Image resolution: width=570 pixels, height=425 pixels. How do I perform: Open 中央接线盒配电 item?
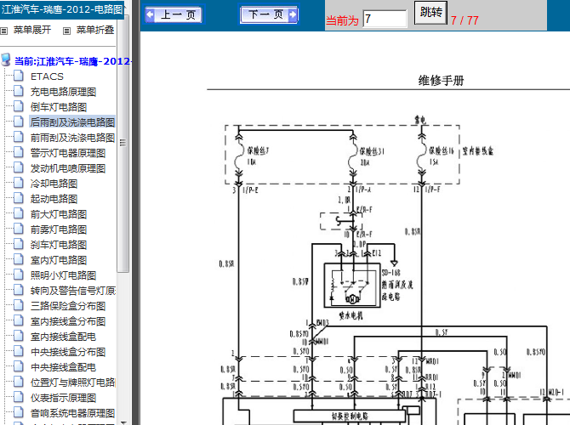point(63,367)
